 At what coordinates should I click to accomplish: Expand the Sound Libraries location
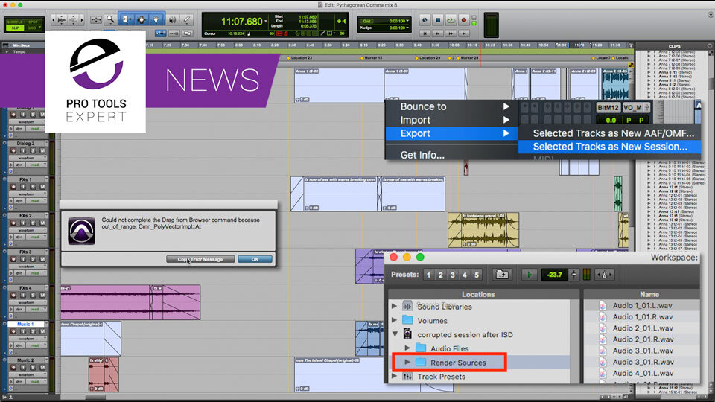[395, 306]
